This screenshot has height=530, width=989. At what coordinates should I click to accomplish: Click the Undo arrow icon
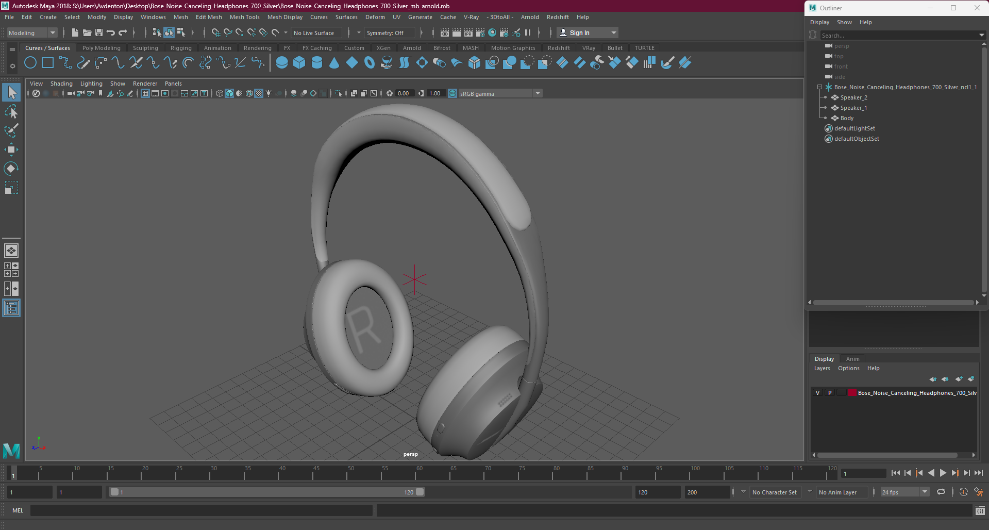coord(111,32)
